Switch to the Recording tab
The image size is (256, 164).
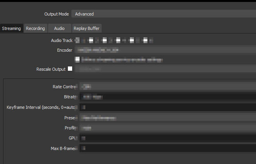[x=35, y=28]
